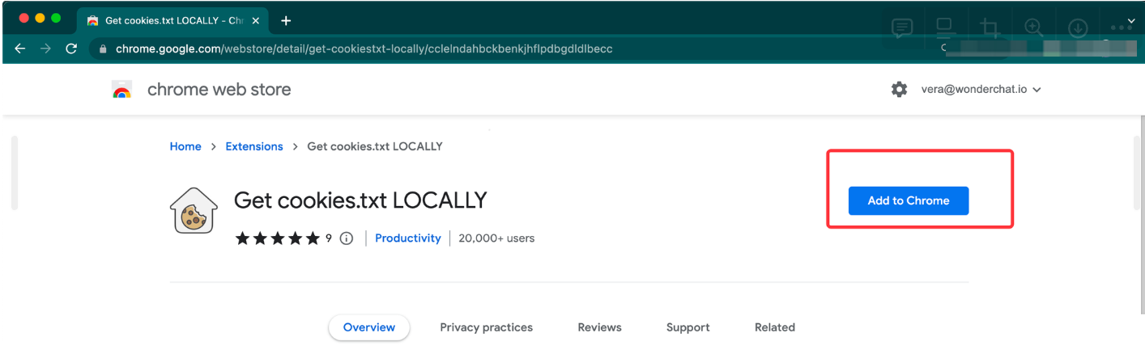Switch to the Privacy practices tab
Viewport: 1145px width, 354px height.
[x=486, y=327]
